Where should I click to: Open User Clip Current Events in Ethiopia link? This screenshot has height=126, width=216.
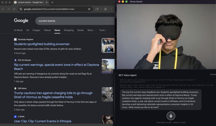[43, 121]
